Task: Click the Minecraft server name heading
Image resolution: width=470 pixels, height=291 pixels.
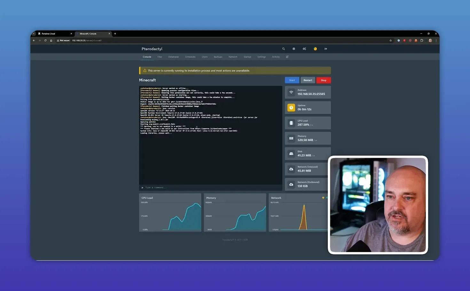Action: click(147, 80)
